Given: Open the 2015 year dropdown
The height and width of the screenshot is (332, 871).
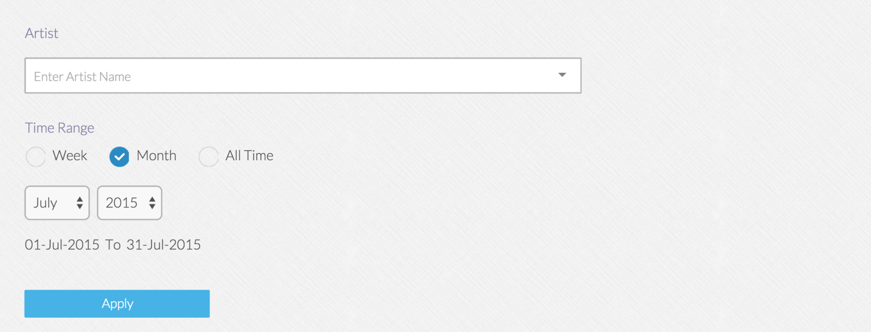Looking at the screenshot, I should 130,203.
